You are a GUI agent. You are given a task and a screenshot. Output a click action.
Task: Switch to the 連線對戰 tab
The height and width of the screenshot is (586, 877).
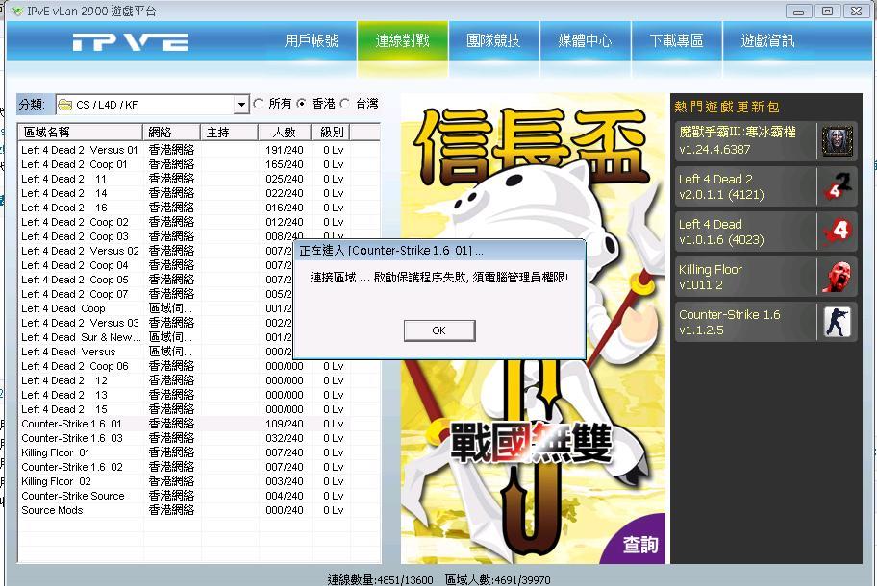pyautogui.click(x=403, y=40)
